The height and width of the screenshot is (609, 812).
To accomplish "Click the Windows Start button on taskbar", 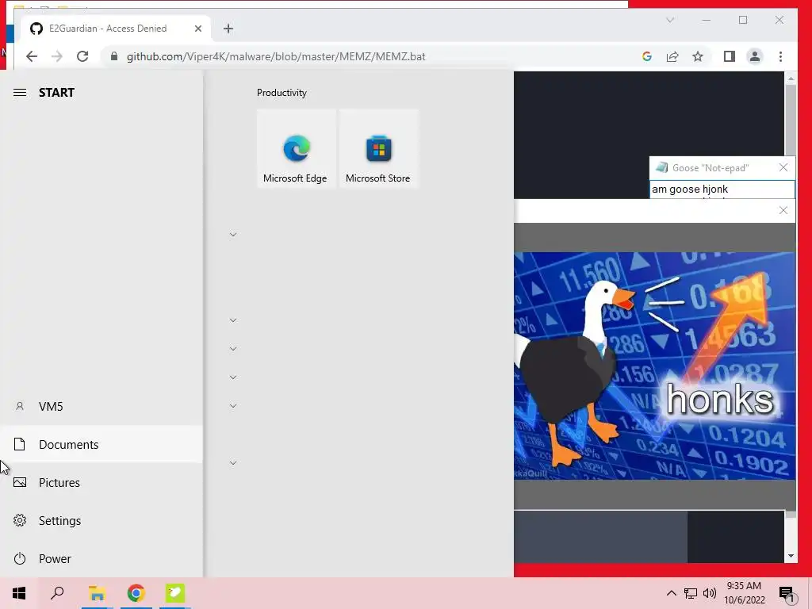I will pos(19,593).
